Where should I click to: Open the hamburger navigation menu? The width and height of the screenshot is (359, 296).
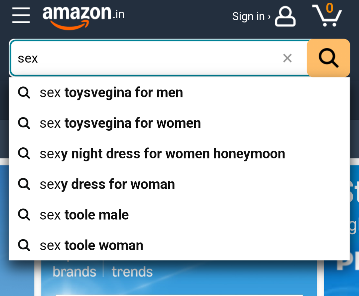click(21, 16)
